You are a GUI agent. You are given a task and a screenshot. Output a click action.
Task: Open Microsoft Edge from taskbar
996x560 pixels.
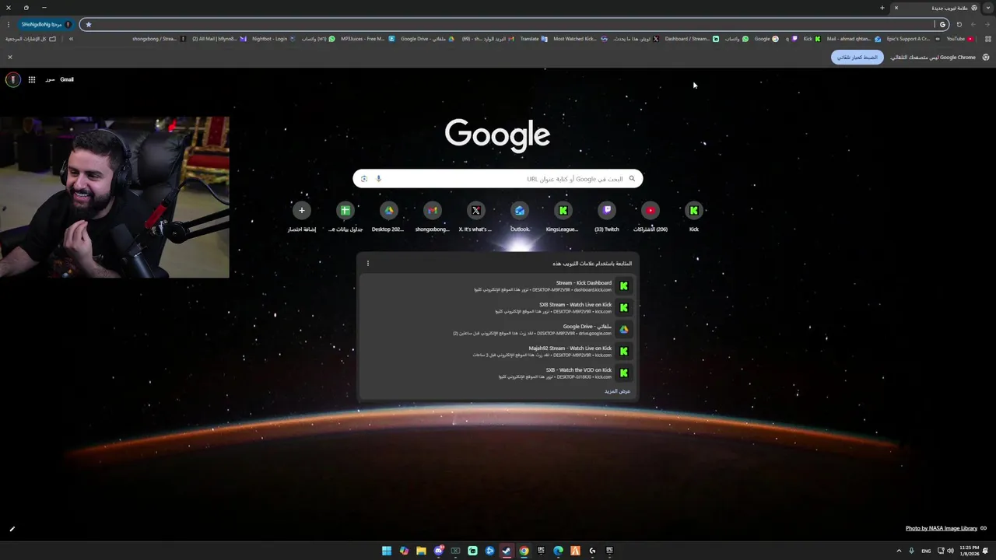pos(558,551)
